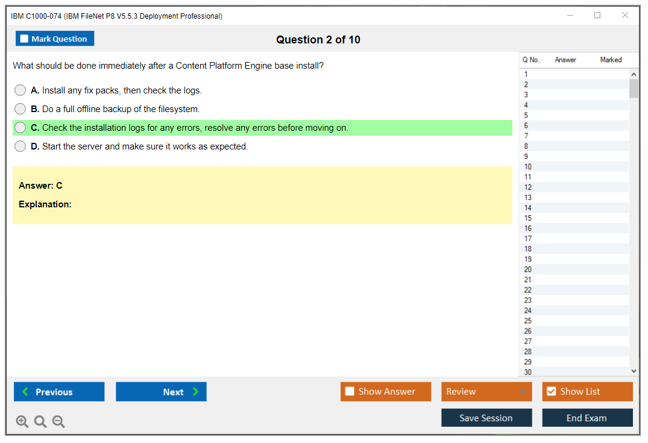The height and width of the screenshot is (443, 648).
Task: Jump to question 10 in the list
Action: (x=528, y=167)
